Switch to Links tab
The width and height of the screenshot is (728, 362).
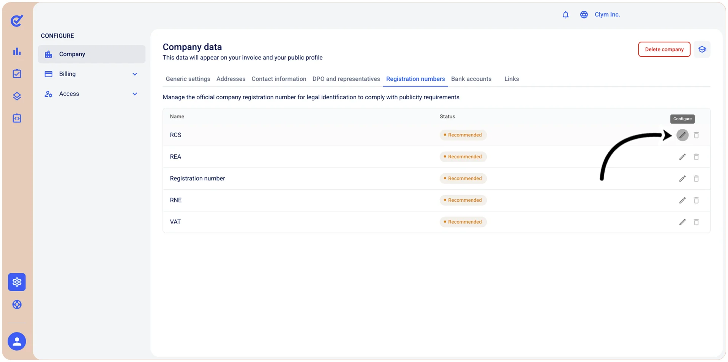click(512, 79)
